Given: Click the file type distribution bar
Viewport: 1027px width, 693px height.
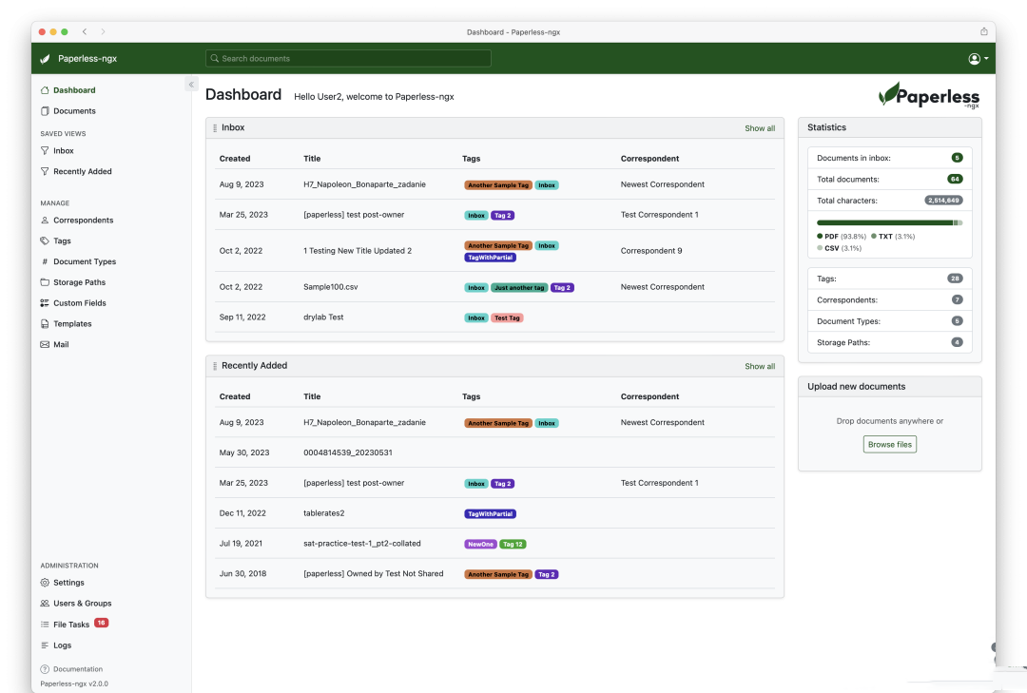Looking at the screenshot, I should click(889, 222).
